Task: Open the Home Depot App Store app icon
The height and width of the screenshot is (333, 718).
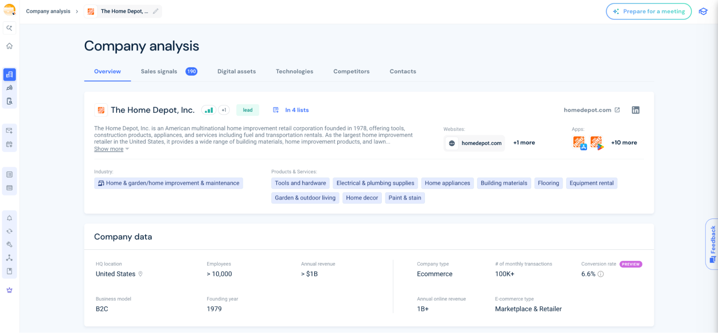Action: pyautogui.click(x=579, y=143)
